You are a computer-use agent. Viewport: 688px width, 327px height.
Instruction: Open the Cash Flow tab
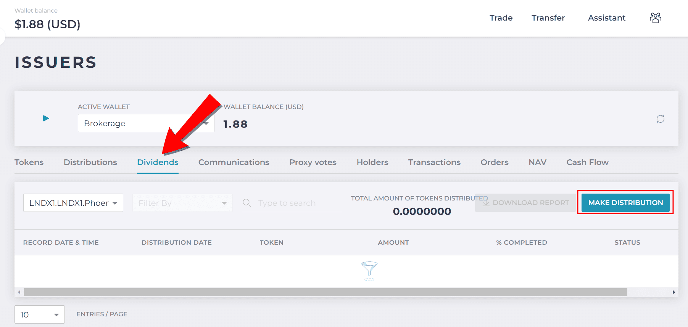click(x=588, y=162)
